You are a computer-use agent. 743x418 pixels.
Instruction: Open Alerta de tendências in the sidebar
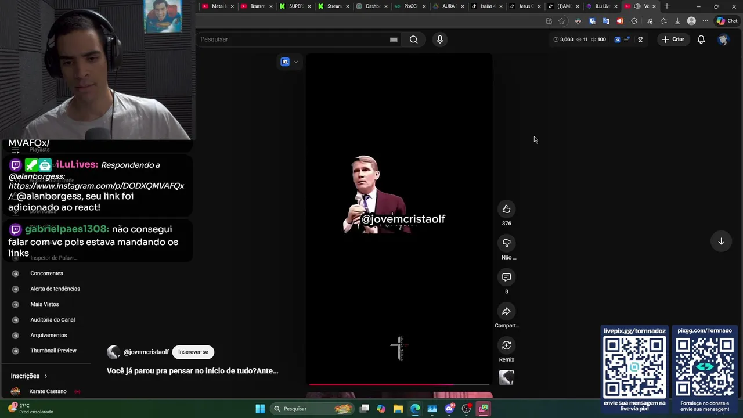pyautogui.click(x=55, y=289)
